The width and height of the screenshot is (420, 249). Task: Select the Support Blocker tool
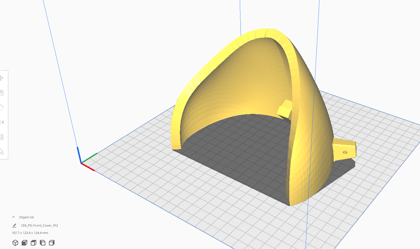point(2,152)
